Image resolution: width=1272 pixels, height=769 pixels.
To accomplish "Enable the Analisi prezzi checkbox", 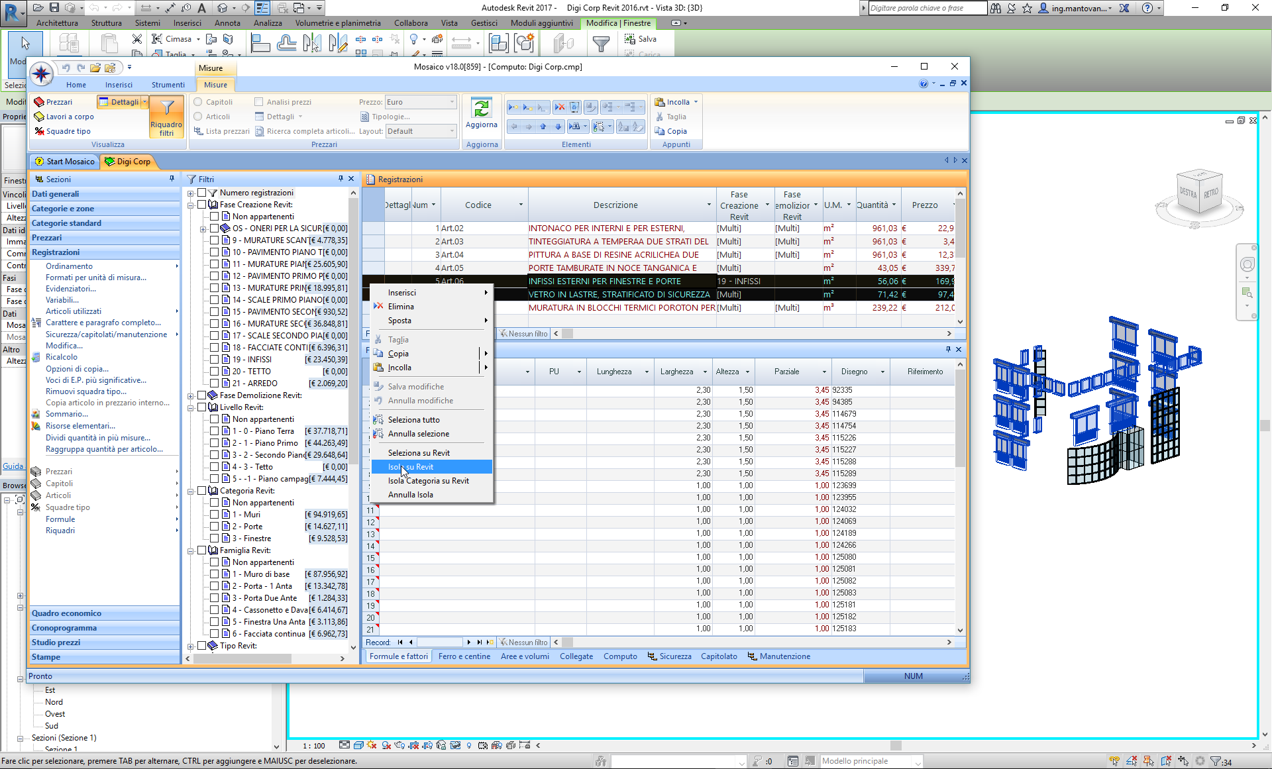I will point(259,102).
